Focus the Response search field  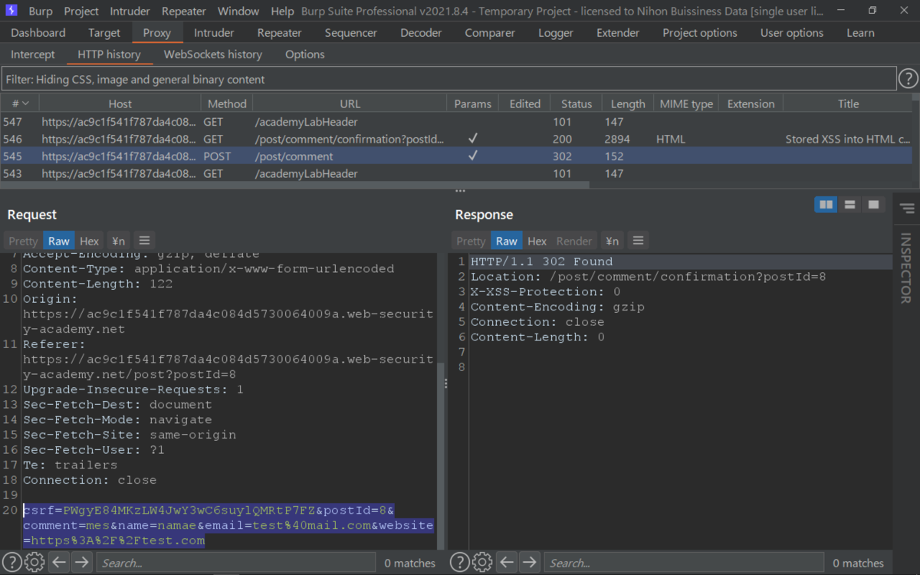click(683, 563)
